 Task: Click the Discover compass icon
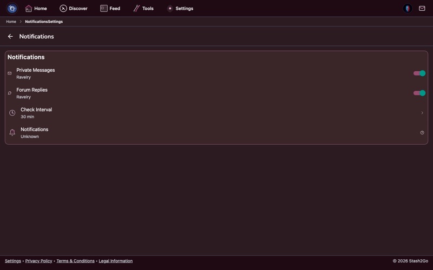(63, 9)
